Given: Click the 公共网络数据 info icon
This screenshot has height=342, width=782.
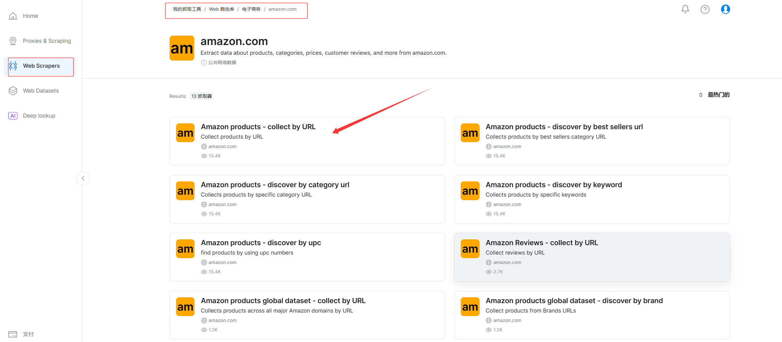Looking at the screenshot, I should coord(204,63).
